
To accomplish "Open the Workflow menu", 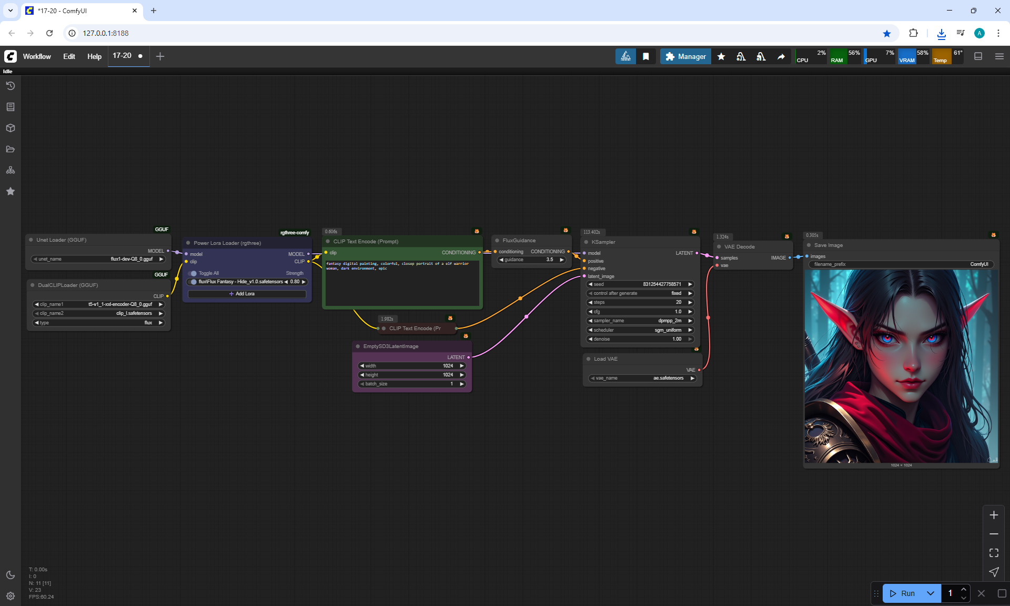I will coord(37,56).
